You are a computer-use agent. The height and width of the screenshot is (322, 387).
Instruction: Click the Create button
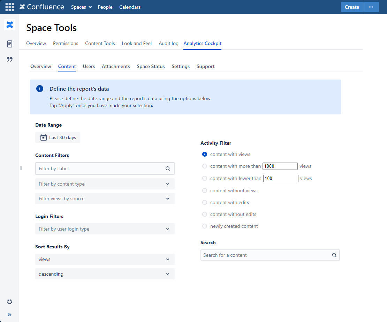[x=352, y=7]
